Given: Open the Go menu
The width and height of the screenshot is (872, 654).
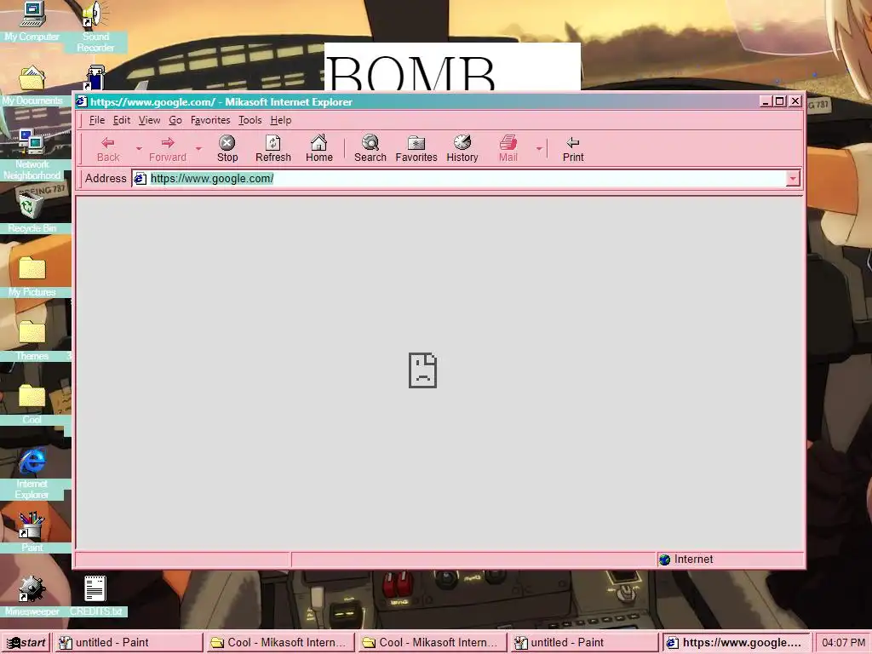Looking at the screenshot, I should tap(175, 120).
